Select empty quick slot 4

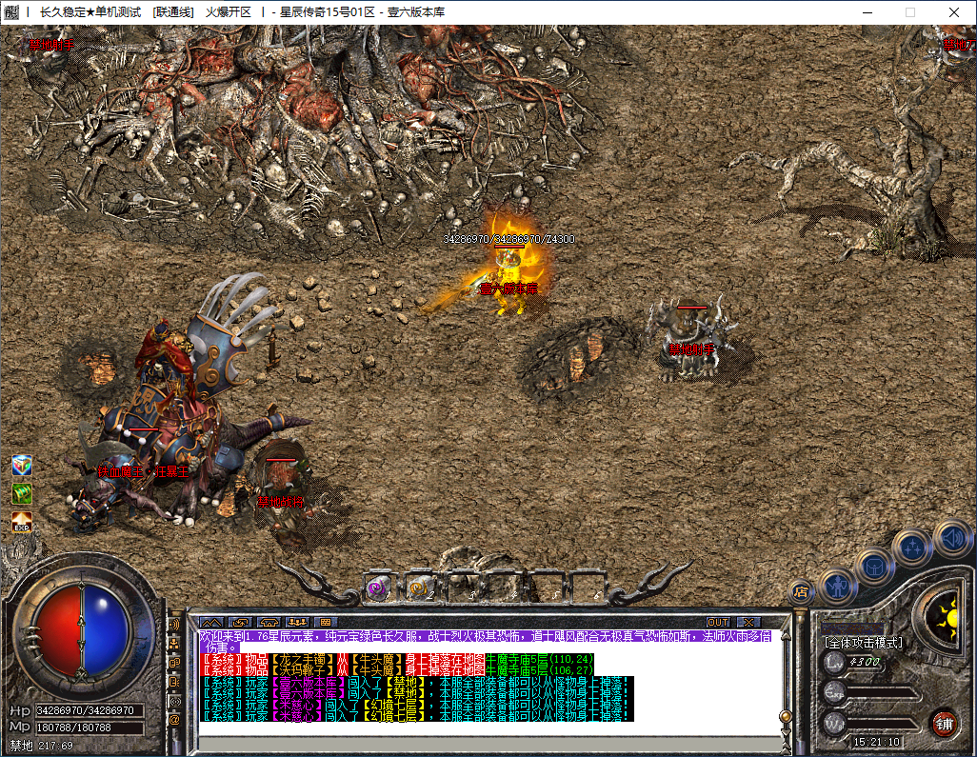pyautogui.click(x=504, y=588)
